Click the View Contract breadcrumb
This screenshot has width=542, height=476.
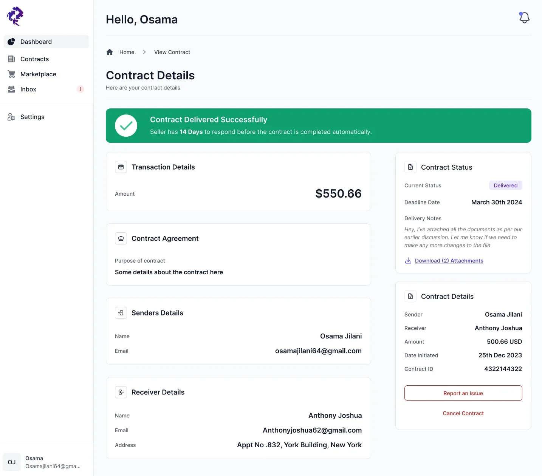click(172, 52)
